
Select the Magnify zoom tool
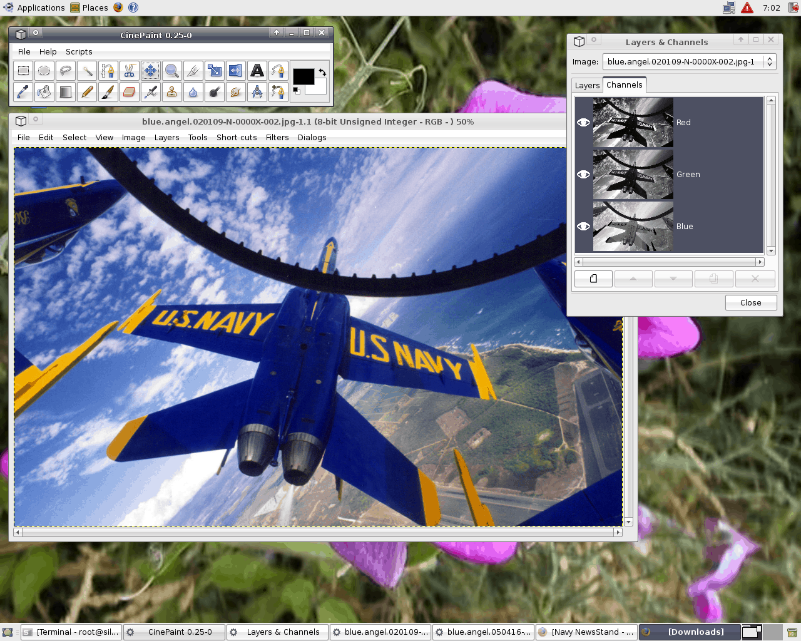171,71
